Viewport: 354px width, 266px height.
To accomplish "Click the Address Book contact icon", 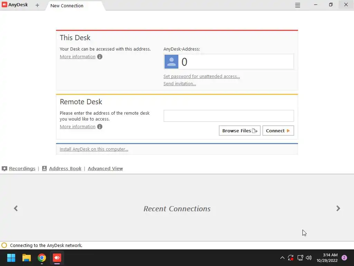I will [45, 169].
